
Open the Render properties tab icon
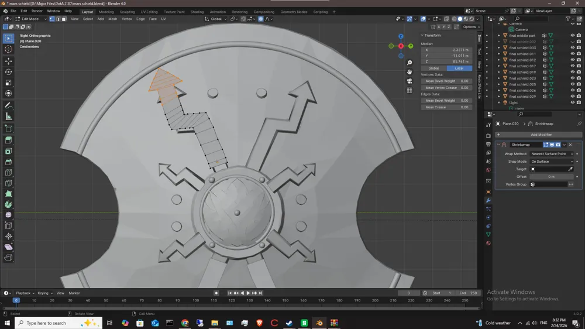tap(488, 136)
